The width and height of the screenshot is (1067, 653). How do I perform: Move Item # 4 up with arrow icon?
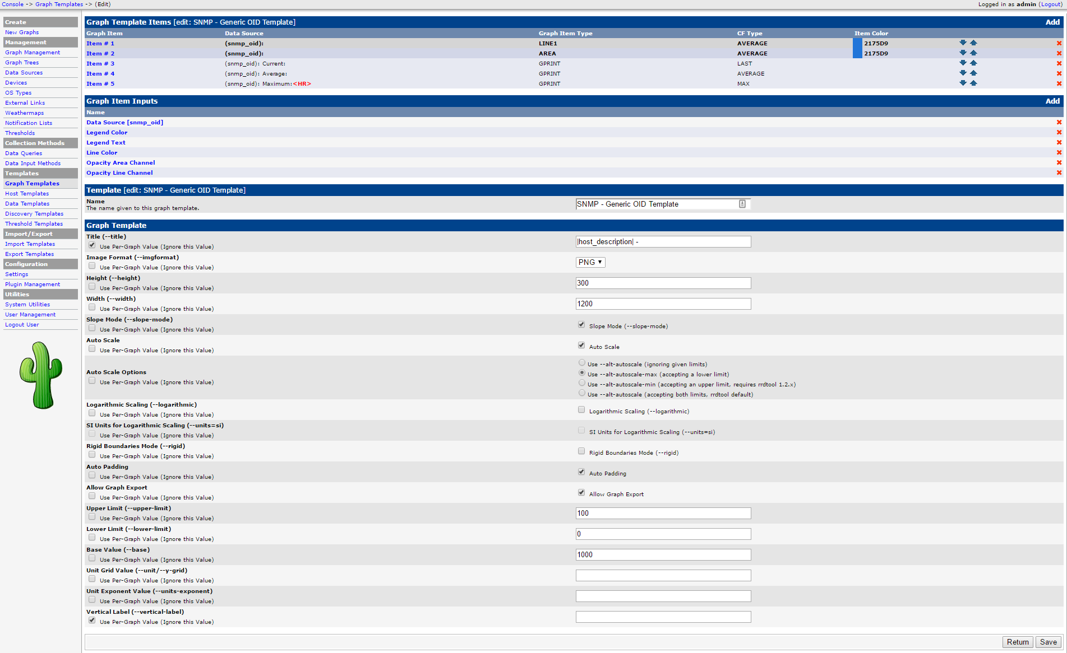[x=973, y=73]
